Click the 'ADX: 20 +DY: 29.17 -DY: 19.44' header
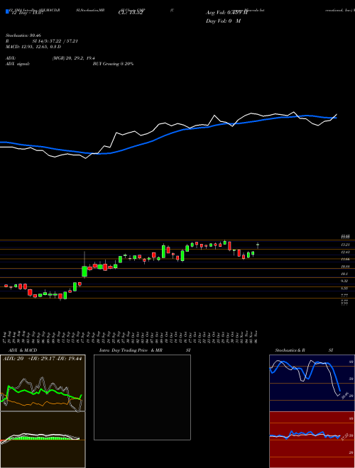 pyautogui.click(x=43, y=358)
